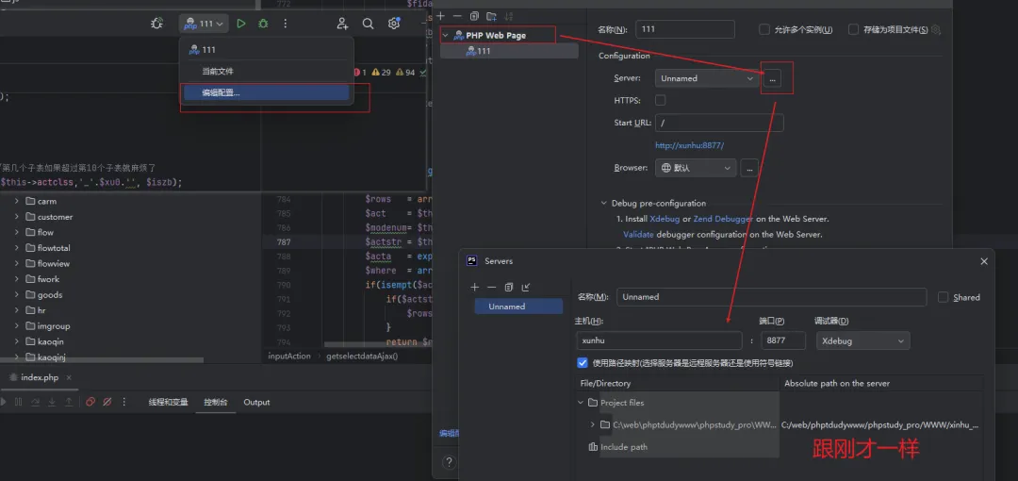Click Step Into in debug toolbar

(52, 402)
